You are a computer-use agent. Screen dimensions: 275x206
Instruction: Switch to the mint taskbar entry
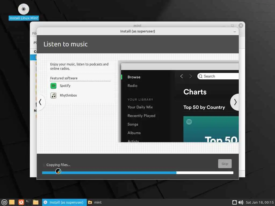[x=95, y=202]
